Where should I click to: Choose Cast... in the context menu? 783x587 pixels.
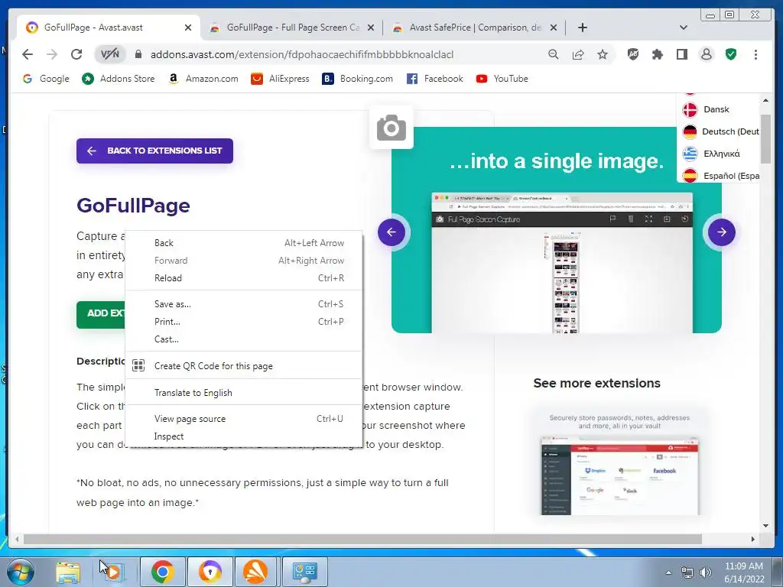coord(244,339)
